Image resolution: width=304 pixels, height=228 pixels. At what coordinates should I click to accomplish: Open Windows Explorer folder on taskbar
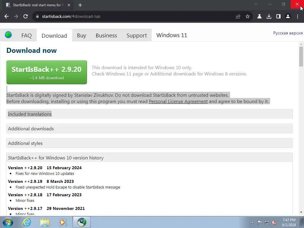(x=45, y=222)
